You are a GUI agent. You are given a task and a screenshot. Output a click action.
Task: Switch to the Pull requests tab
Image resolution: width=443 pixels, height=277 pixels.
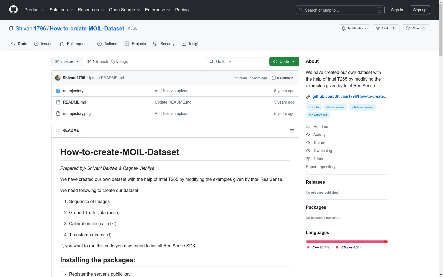[74, 44]
